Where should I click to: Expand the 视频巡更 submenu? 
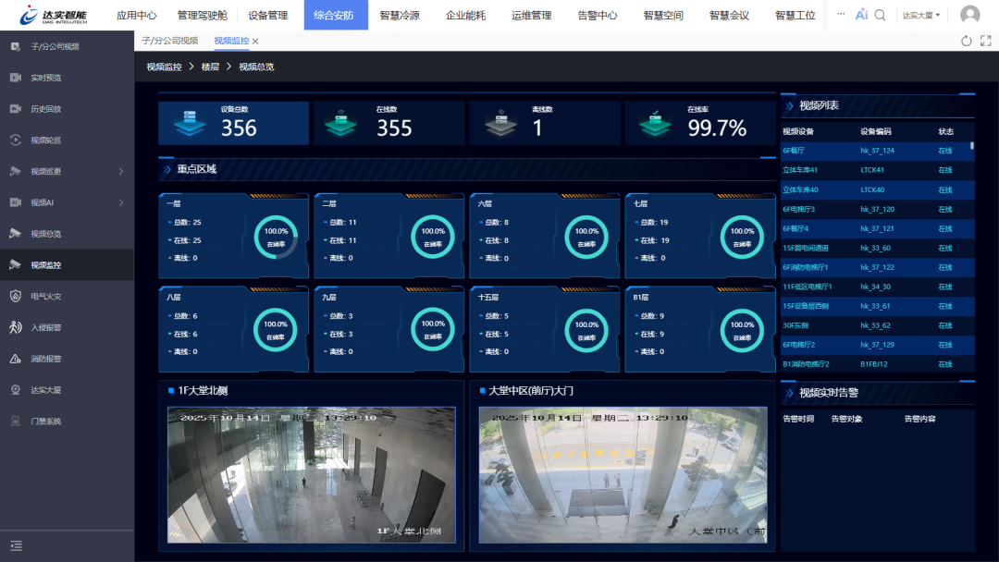tap(55, 171)
